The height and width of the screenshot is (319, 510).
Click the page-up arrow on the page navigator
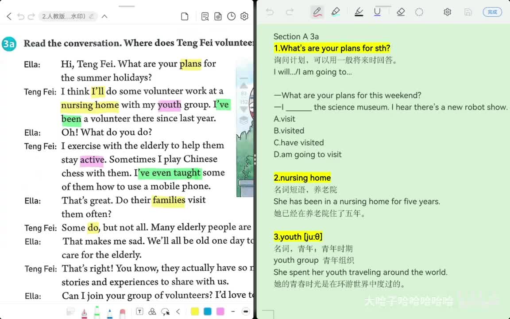(243, 86)
